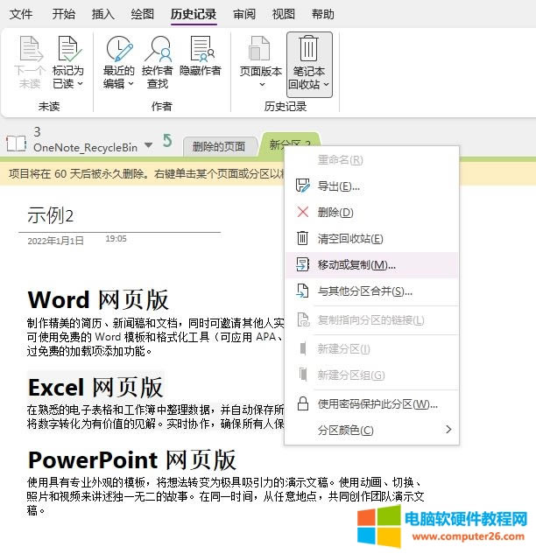536x554 pixels.
Task: Choose 与其他分区合并 (Merge into Another Section)
Action: [x=364, y=291]
